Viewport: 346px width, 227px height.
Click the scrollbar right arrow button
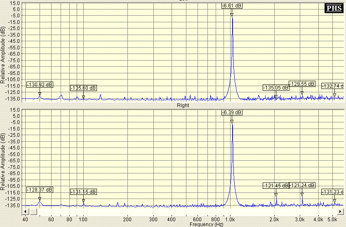coord(340,212)
